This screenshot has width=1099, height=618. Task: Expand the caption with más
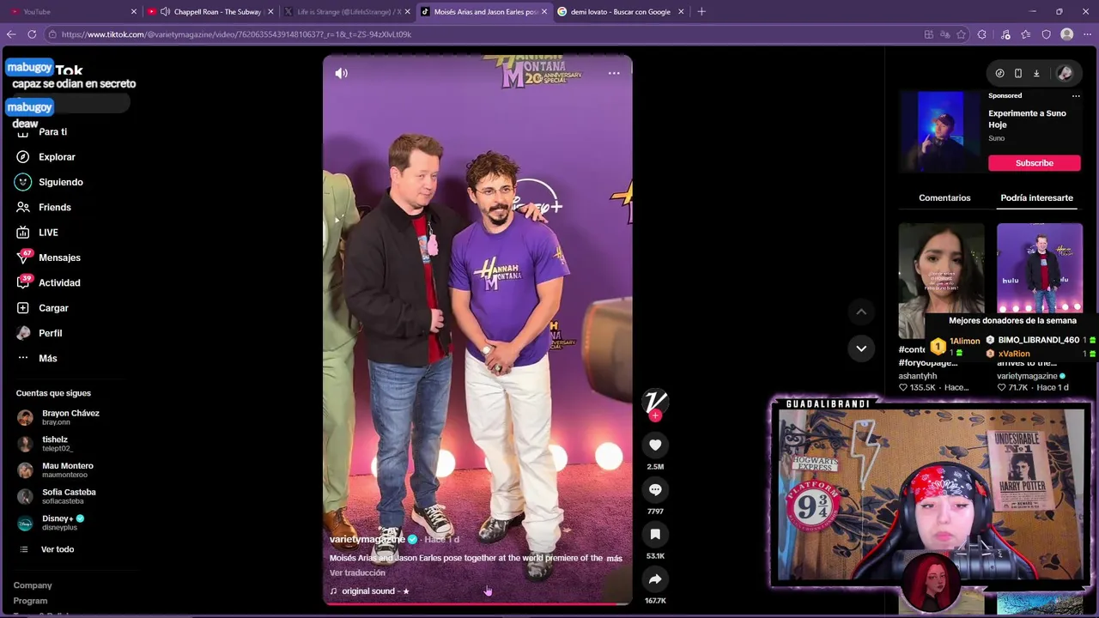(614, 559)
